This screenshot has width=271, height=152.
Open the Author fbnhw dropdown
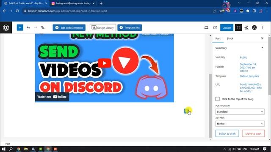coord(240,124)
